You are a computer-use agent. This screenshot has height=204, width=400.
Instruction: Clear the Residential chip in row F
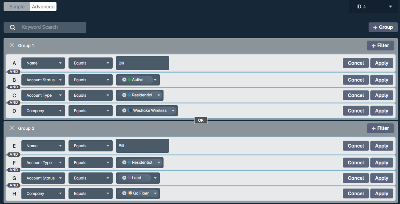(124, 163)
